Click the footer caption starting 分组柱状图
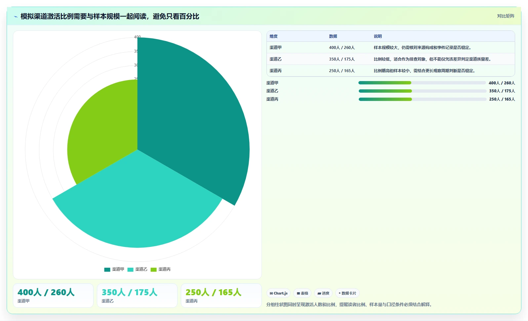Image resolution: width=528 pixels, height=321 pixels. [x=350, y=304]
